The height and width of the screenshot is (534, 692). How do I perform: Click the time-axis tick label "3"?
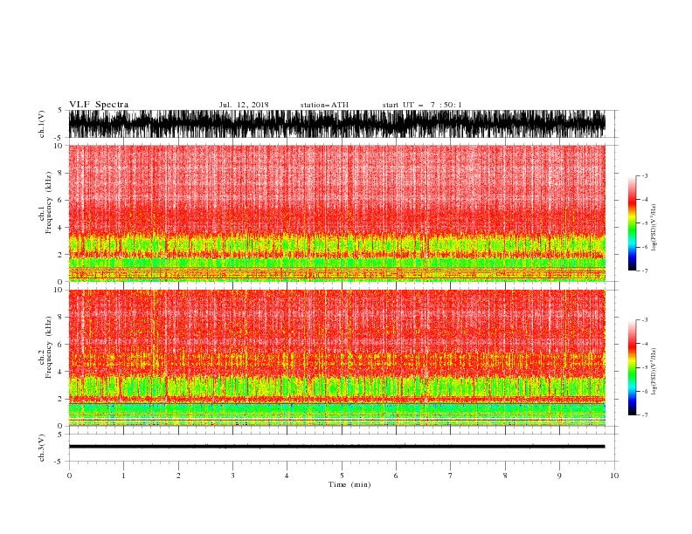(x=232, y=476)
